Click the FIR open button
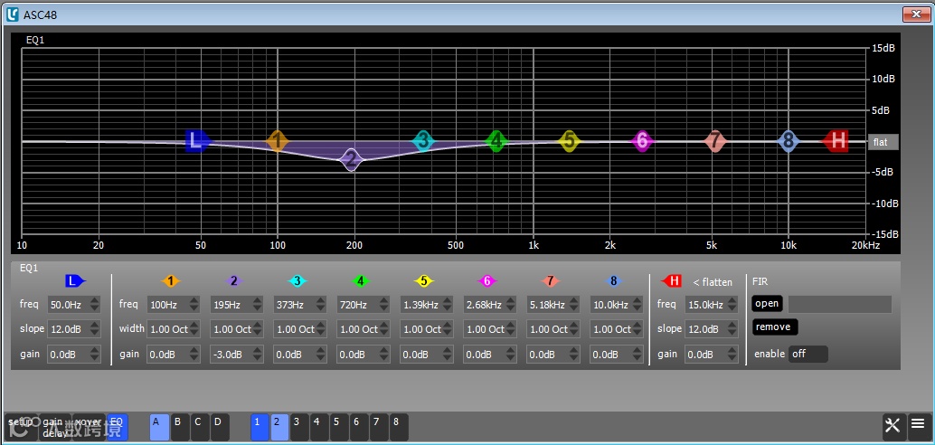 tap(767, 304)
